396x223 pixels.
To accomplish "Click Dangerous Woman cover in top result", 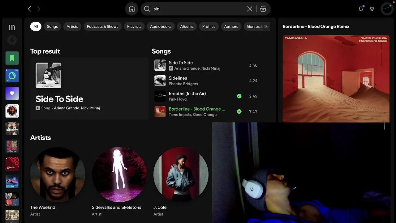I will (48, 76).
